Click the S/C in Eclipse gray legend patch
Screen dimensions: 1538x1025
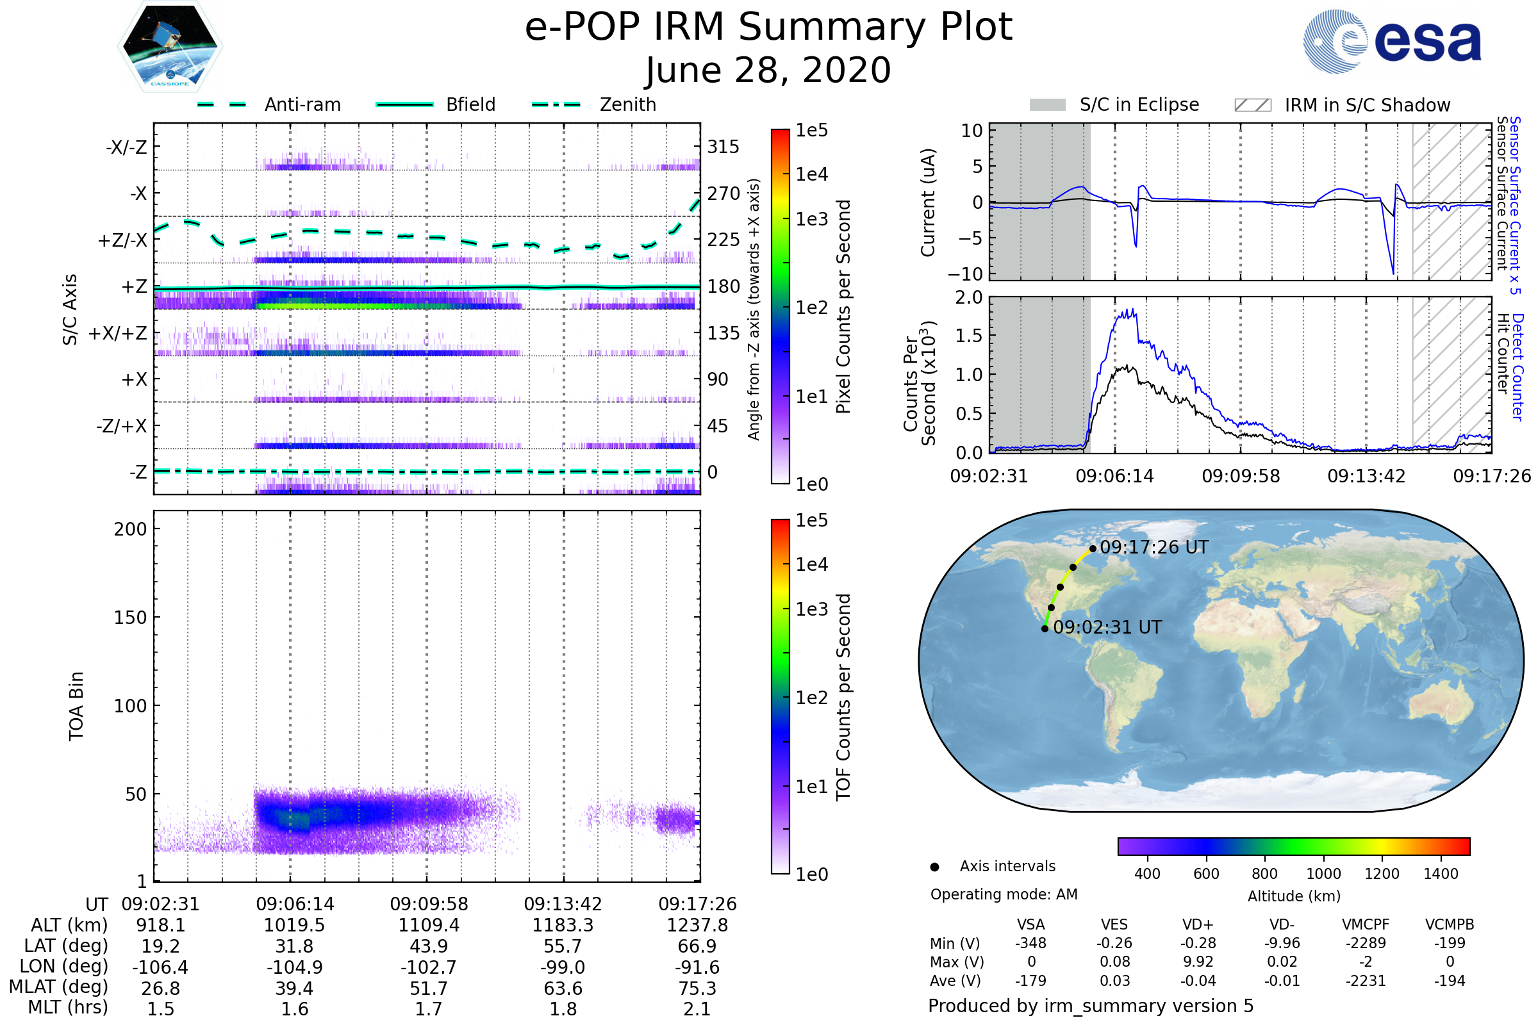pyautogui.click(x=1047, y=105)
